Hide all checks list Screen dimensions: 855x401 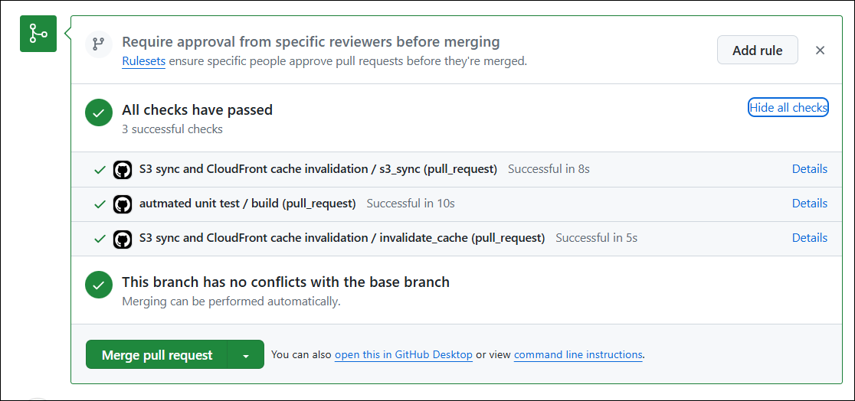tap(788, 108)
